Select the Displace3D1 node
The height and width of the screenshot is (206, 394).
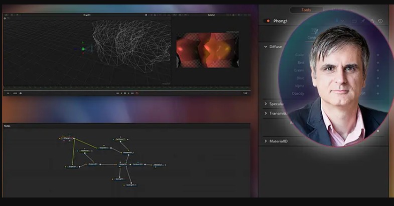pyautogui.click(x=93, y=164)
